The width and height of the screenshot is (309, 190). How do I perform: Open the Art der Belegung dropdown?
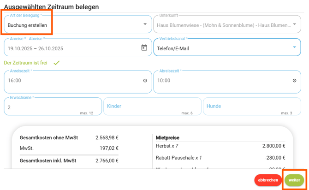pyautogui.click(x=78, y=24)
